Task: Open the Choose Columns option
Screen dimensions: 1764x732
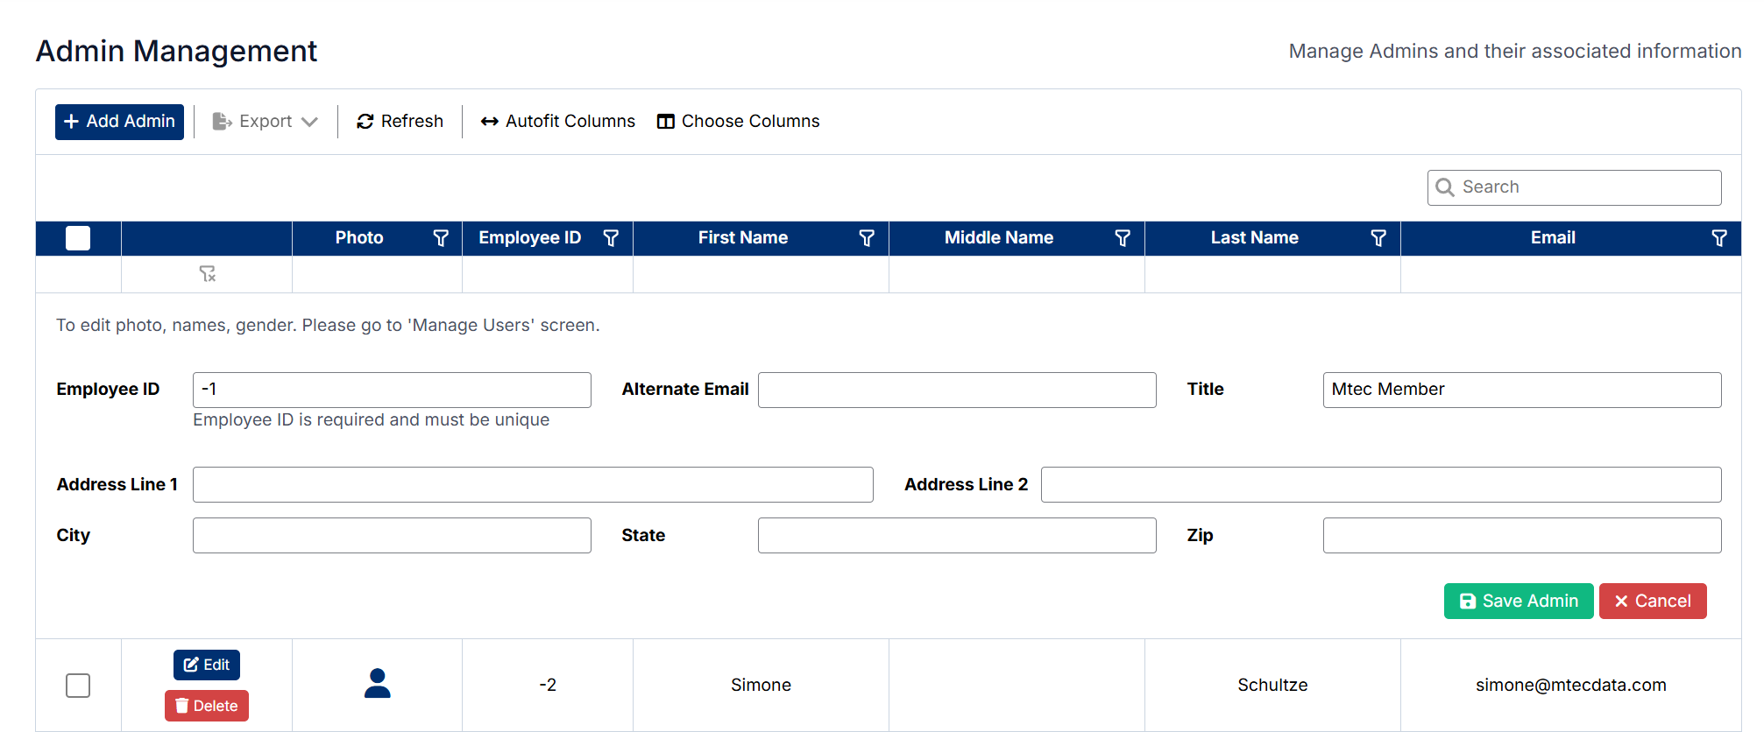Action: coord(739,122)
